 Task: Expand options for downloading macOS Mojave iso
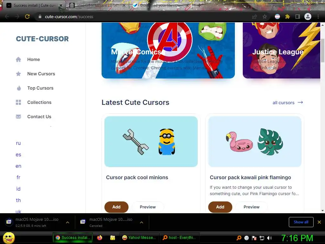click(x=68, y=222)
